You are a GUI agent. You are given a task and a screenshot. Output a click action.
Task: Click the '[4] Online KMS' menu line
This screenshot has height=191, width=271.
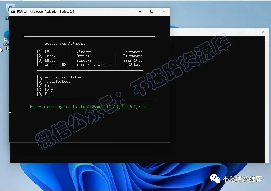[x=51, y=64]
